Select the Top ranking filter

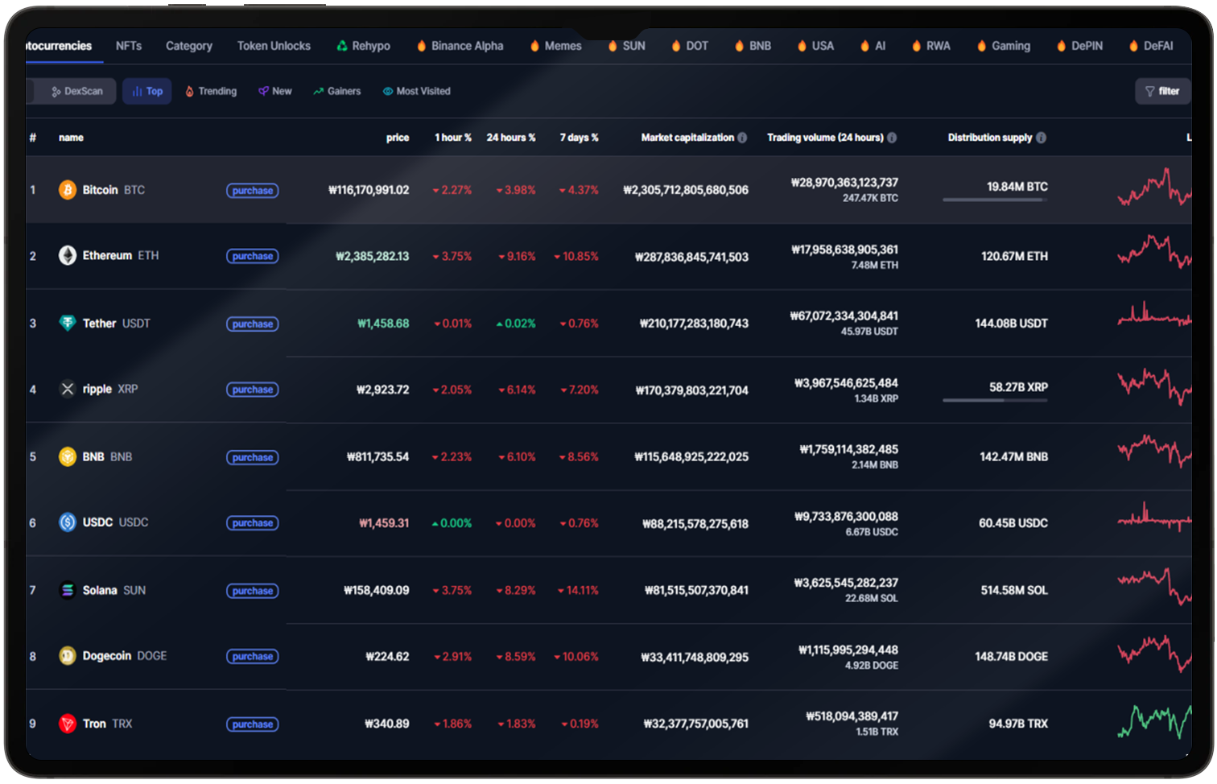coord(147,91)
